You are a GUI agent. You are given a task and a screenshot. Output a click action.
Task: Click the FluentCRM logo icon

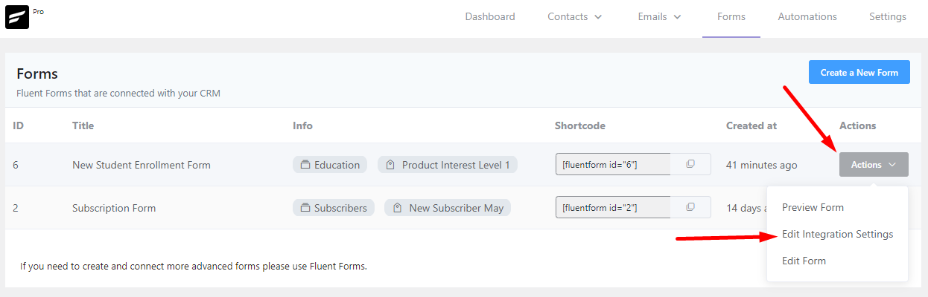pyautogui.click(x=17, y=18)
